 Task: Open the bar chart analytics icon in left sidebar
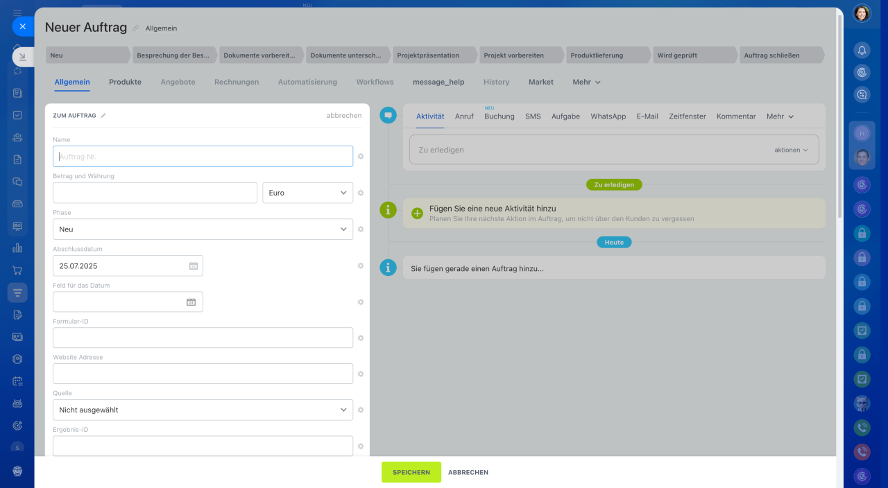(17, 248)
